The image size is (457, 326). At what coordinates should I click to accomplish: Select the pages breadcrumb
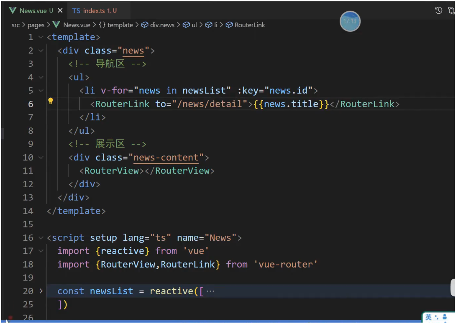[x=36, y=25]
